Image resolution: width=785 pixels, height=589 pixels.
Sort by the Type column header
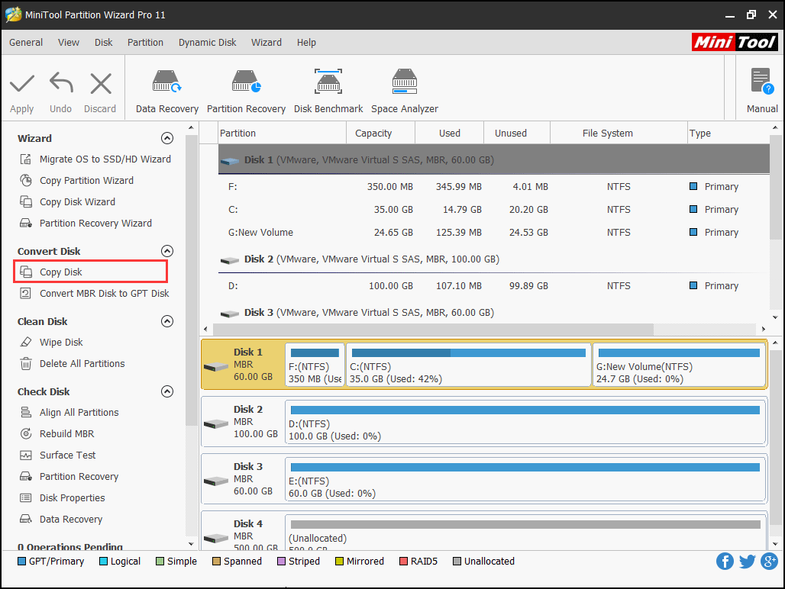tap(728, 133)
